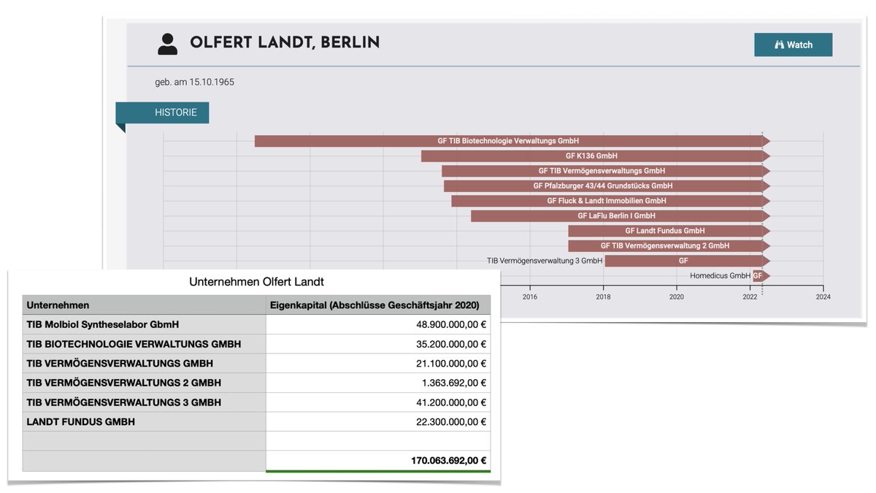Click the person profile icon
The image size is (876, 493).
click(x=167, y=44)
